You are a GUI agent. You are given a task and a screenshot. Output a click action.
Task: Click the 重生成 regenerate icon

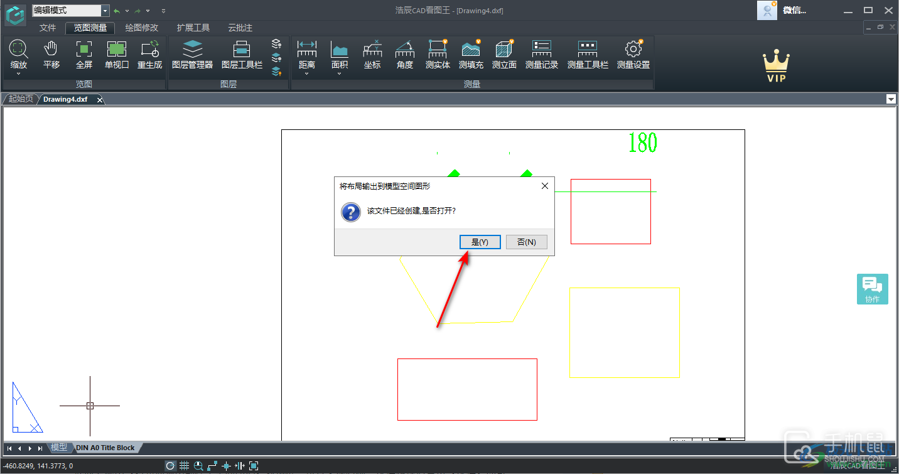(149, 54)
